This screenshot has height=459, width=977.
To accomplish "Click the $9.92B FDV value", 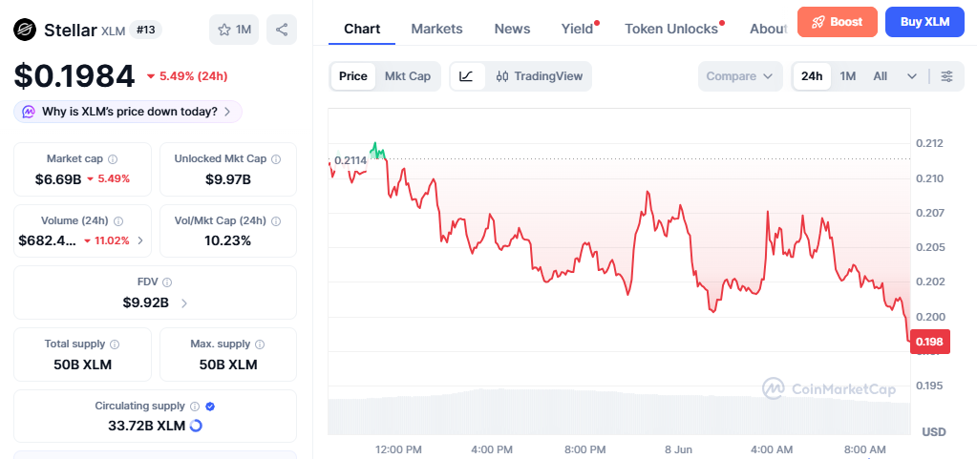I will pyautogui.click(x=146, y=303).
